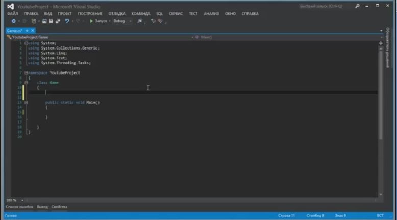Open the ПОСТРОЕНИЕ menu
This screenshot has height=220, width=397.
click(x=90, y=14)
